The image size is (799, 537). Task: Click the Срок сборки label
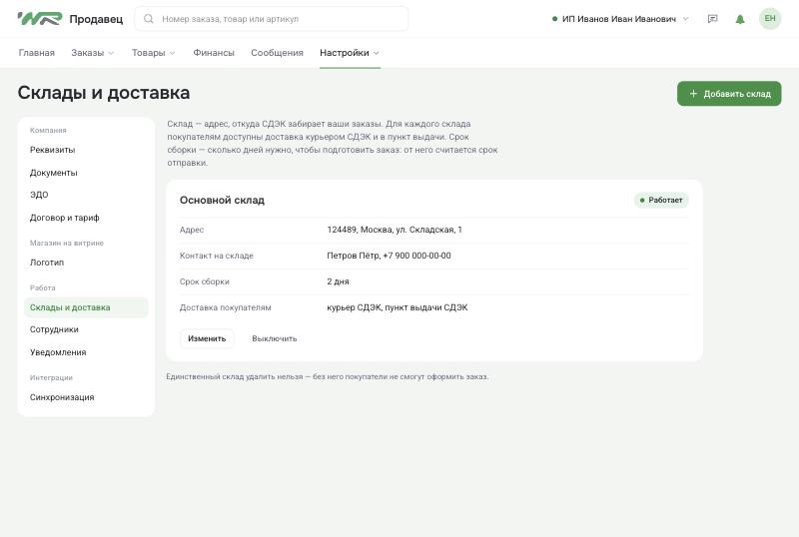205,281
